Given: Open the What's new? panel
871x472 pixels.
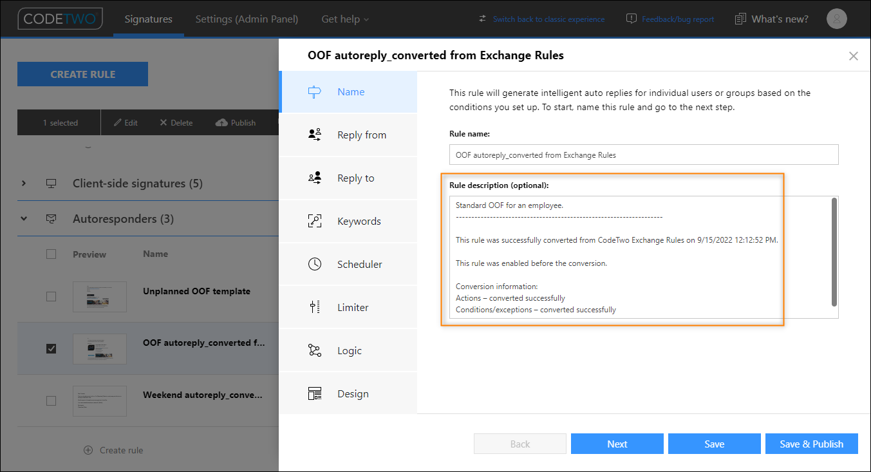Looking at the screenshot, I should point(780,19).
